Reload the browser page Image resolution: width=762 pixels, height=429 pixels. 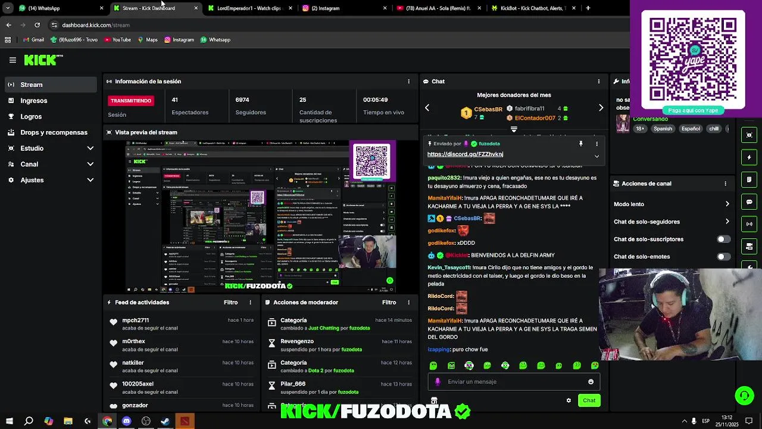pos(37,25)
